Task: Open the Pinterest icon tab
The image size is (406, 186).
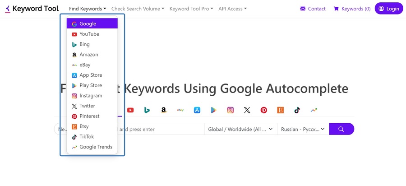Action: [x=263, y=110]
